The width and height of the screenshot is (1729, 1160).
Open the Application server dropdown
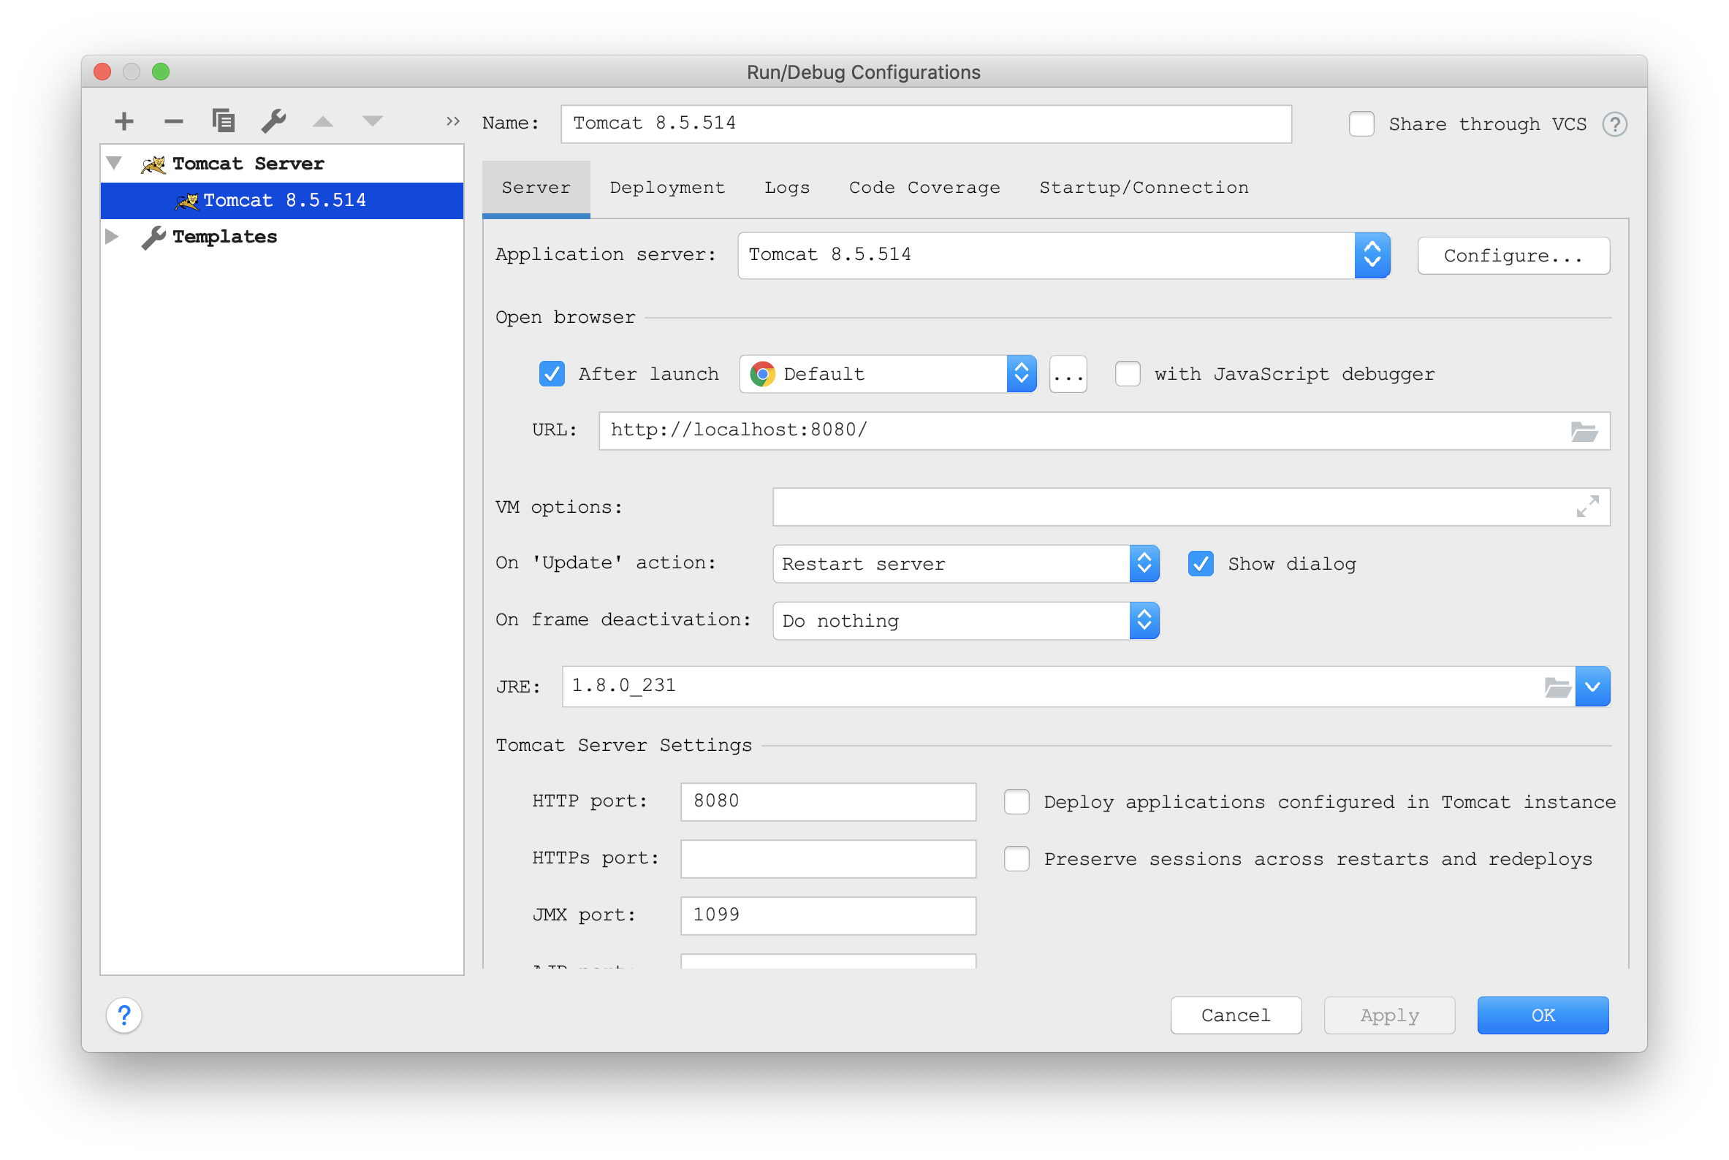pyautogui.click(x=1372, y=255)
